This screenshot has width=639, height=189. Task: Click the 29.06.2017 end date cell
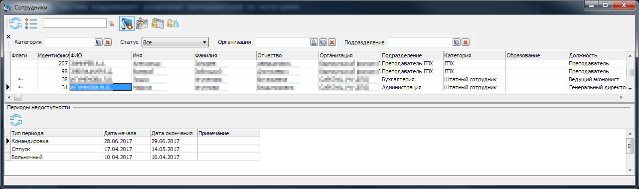tap(173, 141)
